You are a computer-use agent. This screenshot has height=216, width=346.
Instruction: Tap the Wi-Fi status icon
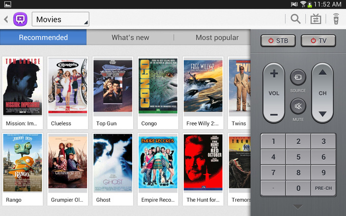(303, 4)
